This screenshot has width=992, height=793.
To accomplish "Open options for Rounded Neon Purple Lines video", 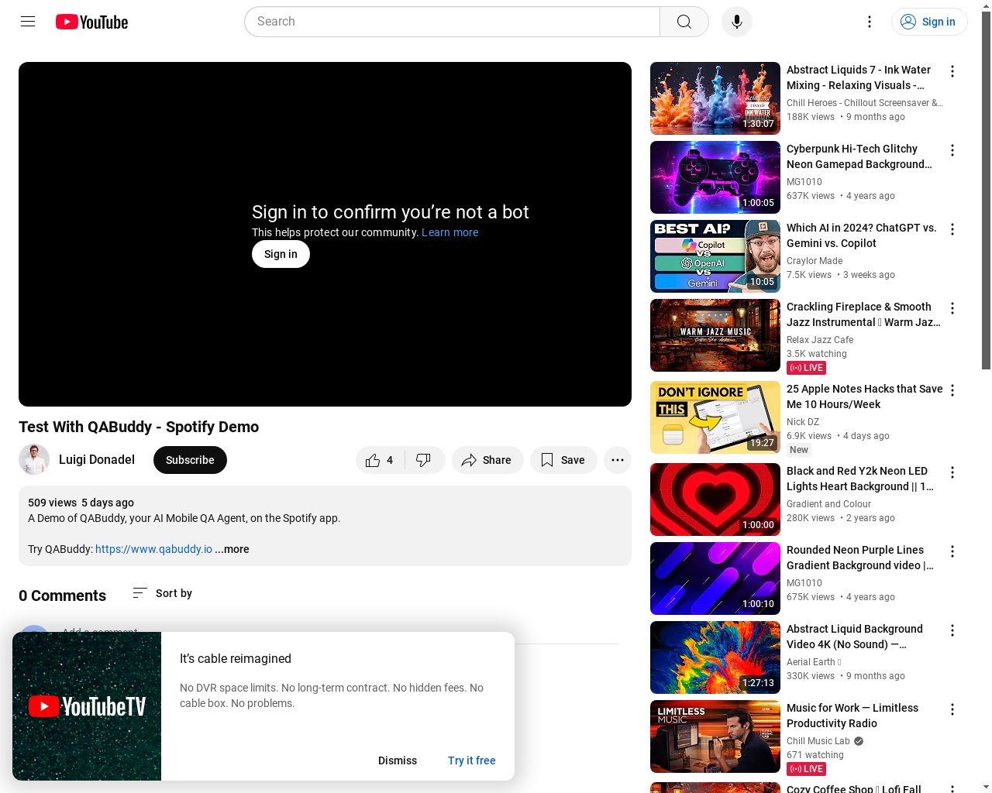I will pos(952,551).
